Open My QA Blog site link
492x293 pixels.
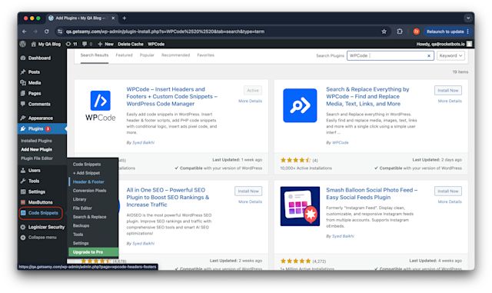46,44
